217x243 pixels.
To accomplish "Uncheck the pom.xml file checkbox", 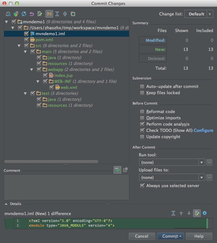I will pyautogui.click(x=26, y=40).
